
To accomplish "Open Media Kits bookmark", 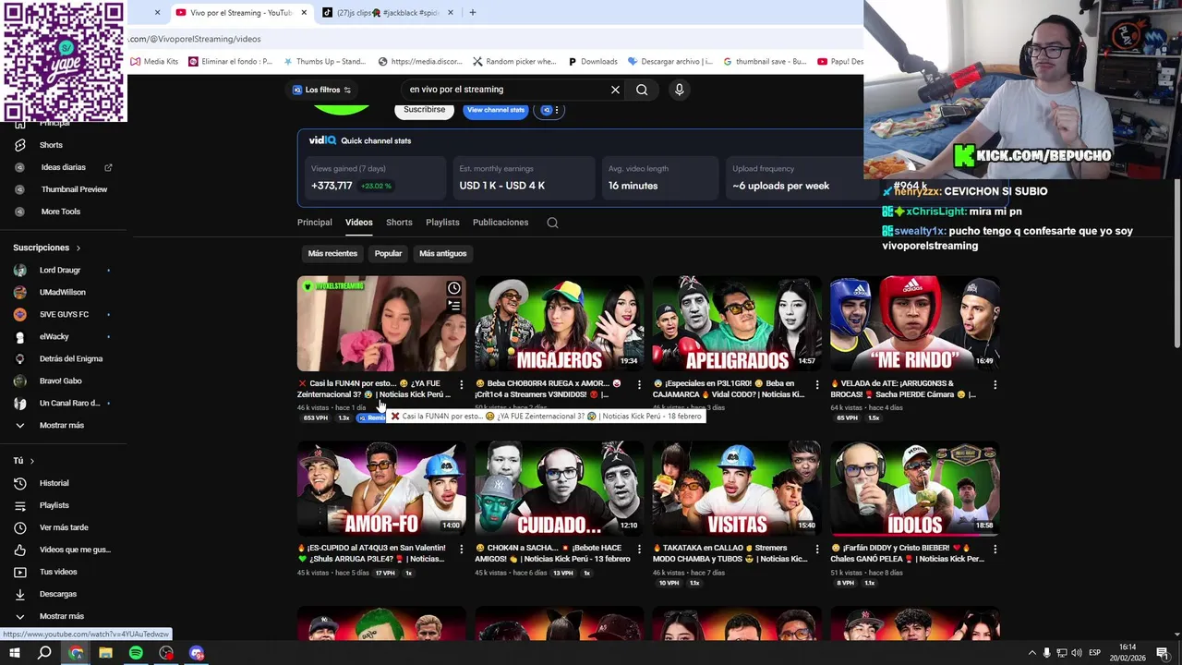I will (154, 62).
